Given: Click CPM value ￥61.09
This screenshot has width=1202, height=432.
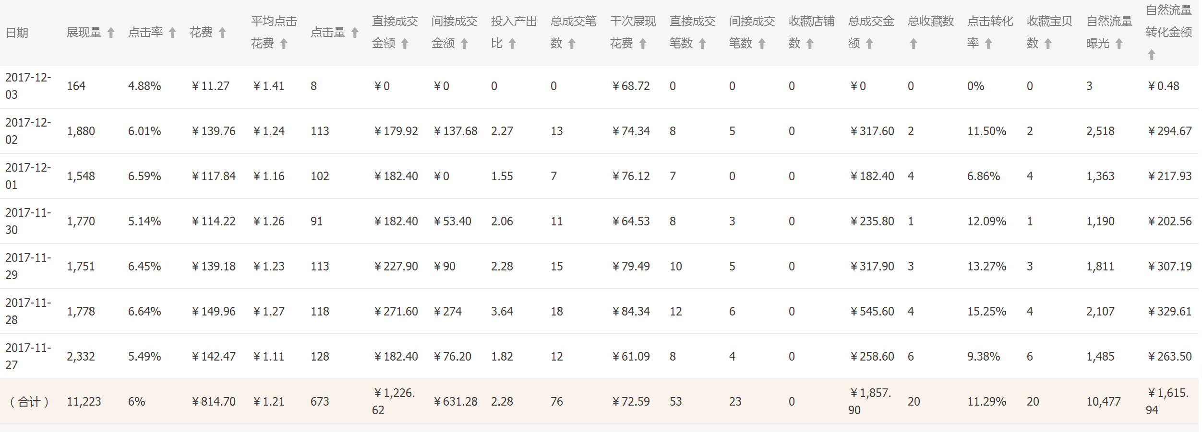Looking at the screenshot, I should click(x=631, y=356).
